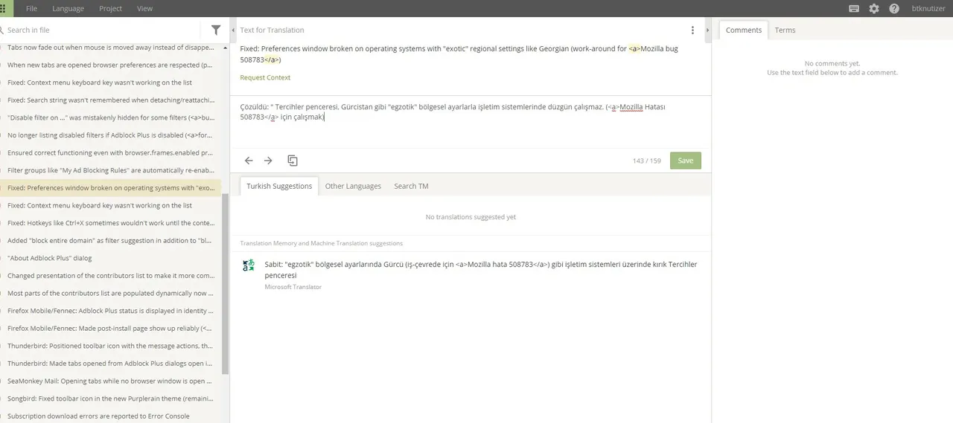This screenshot has height=423, width=953.
Task: Select string "Fixed: Hotkeys like Ctrl+X sometimes..."
Action: [x=111, y=223]
